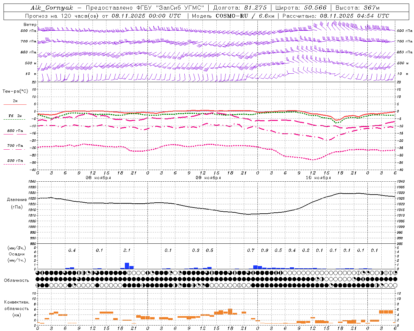Click the 'Конвективн.' convective cloud label

(x=16, y=302)
